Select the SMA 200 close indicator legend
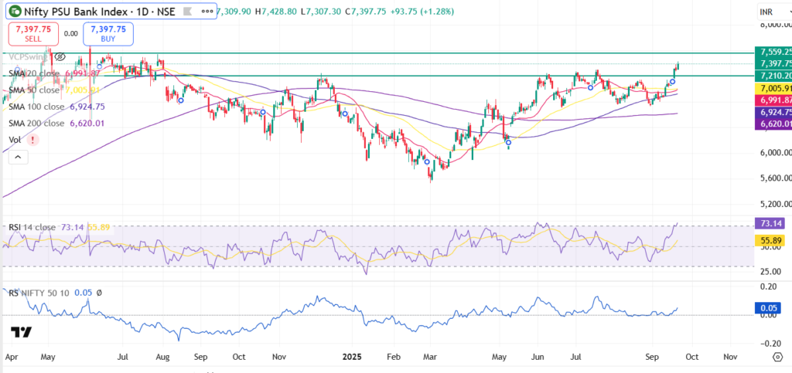 [x=56, y=123]
